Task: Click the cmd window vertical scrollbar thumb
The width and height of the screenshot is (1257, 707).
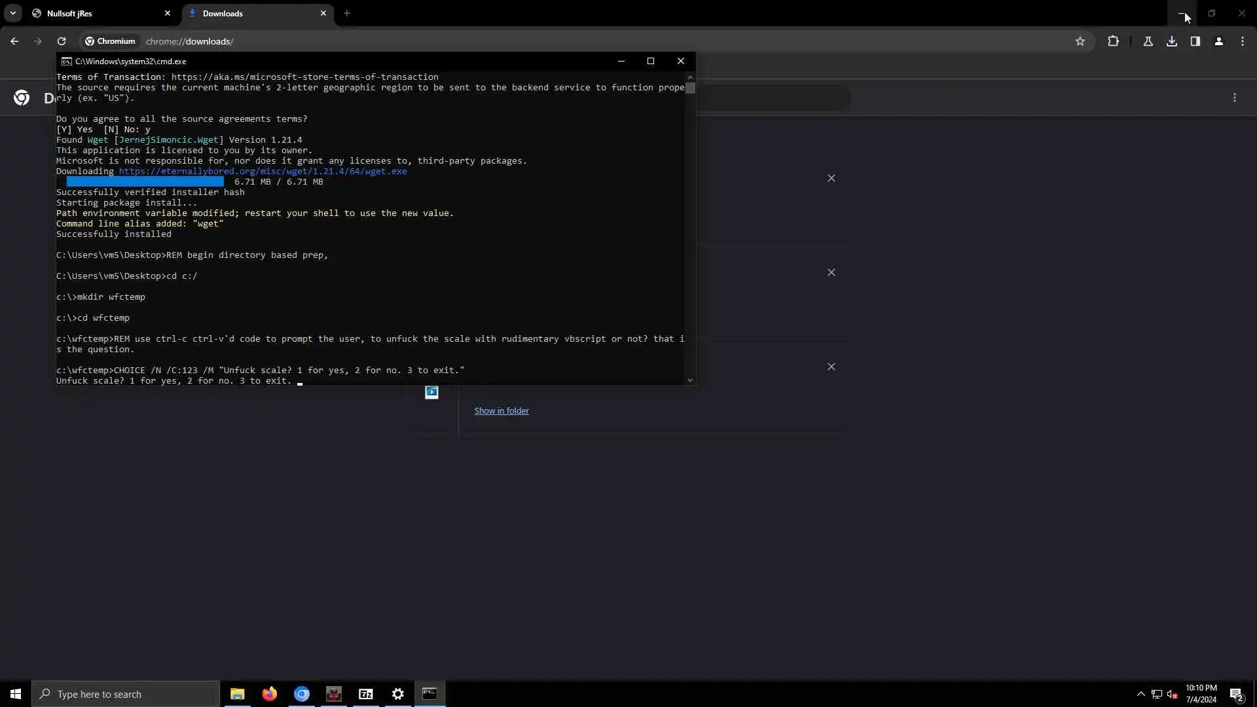Action: pos(690,88)
